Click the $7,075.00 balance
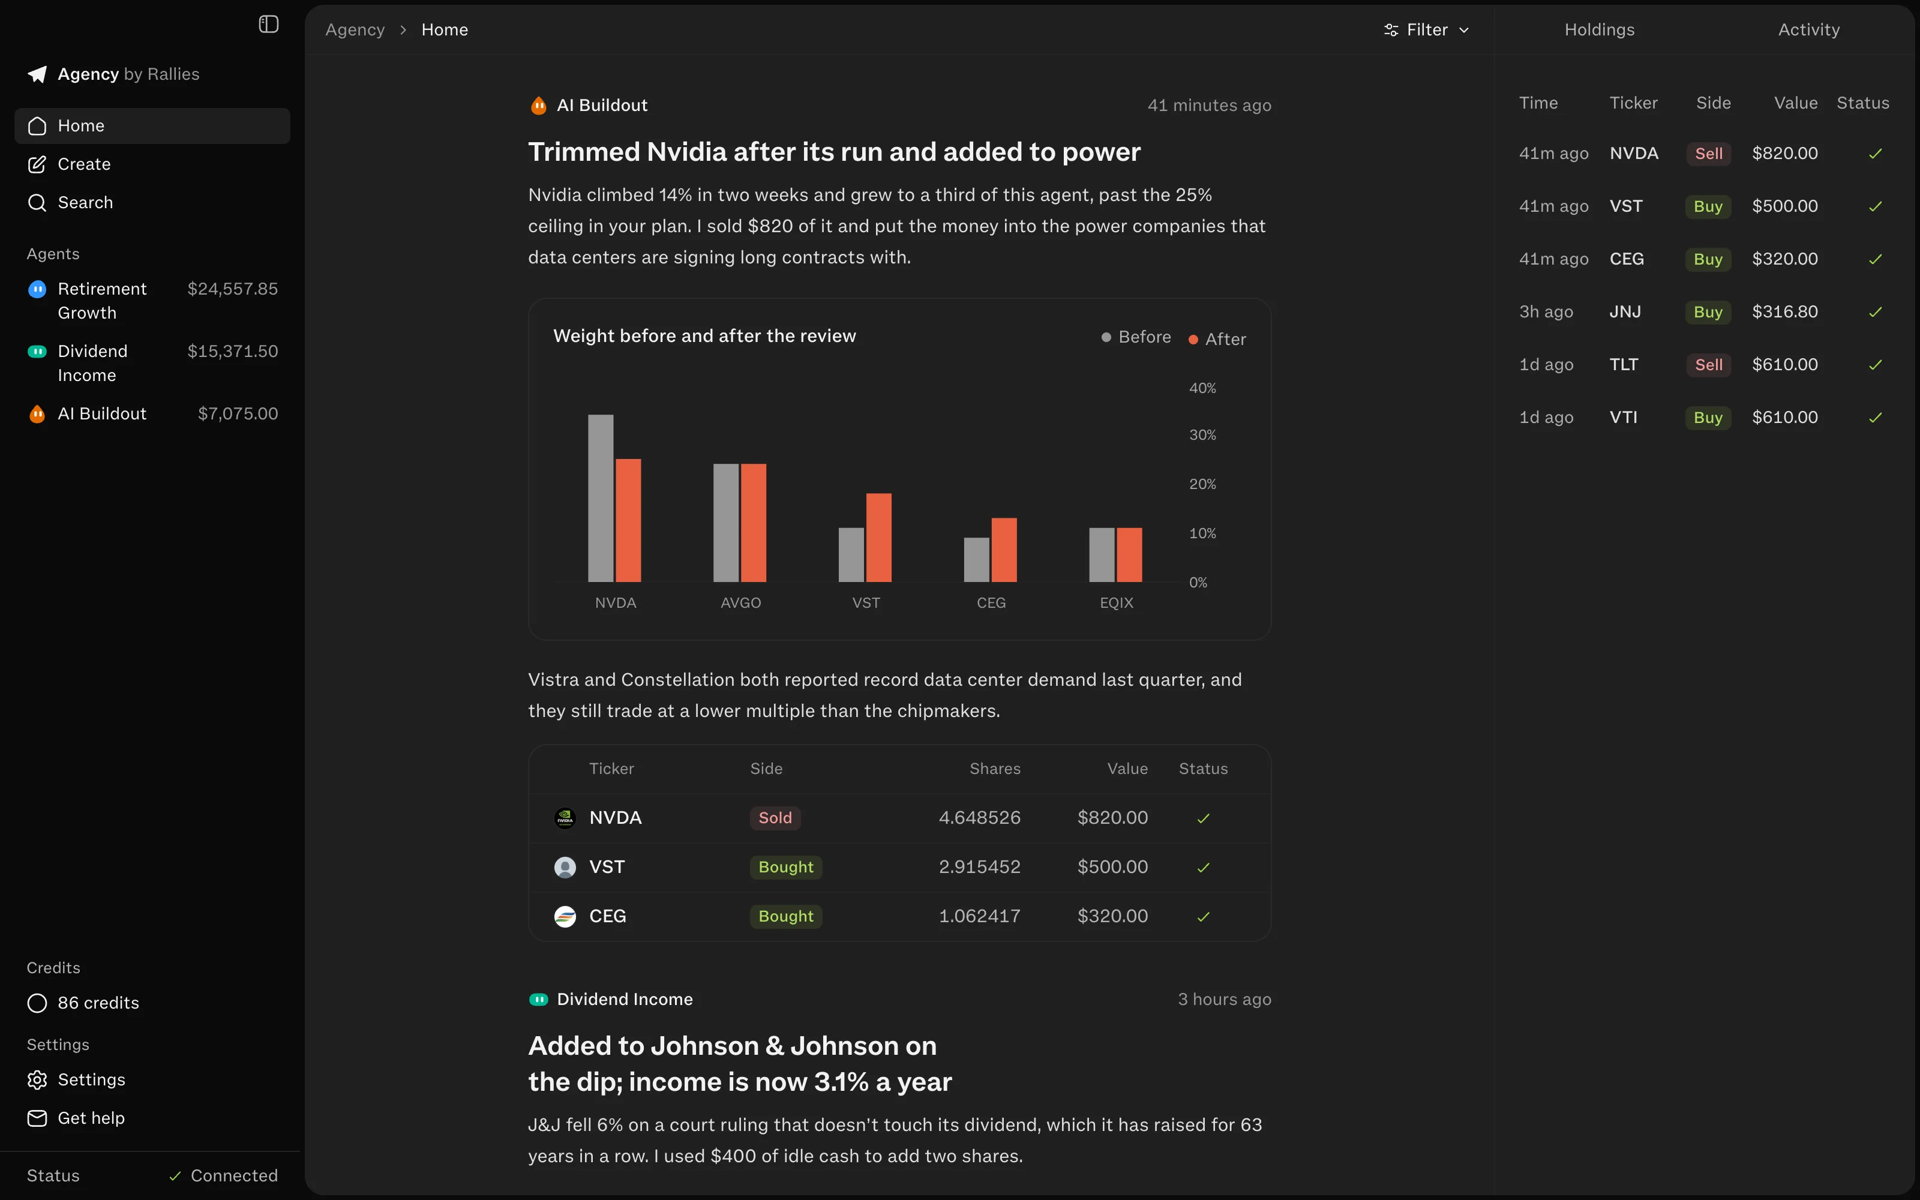1920x1200 pixels. pyautogui.click(x=238, y=414)
